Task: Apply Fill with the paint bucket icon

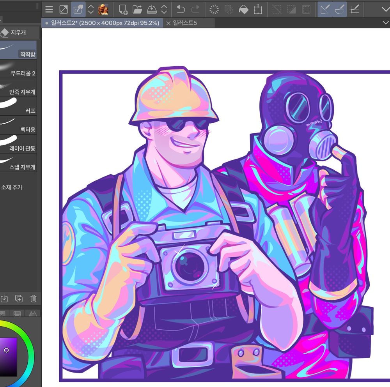Action: point(243,9)
